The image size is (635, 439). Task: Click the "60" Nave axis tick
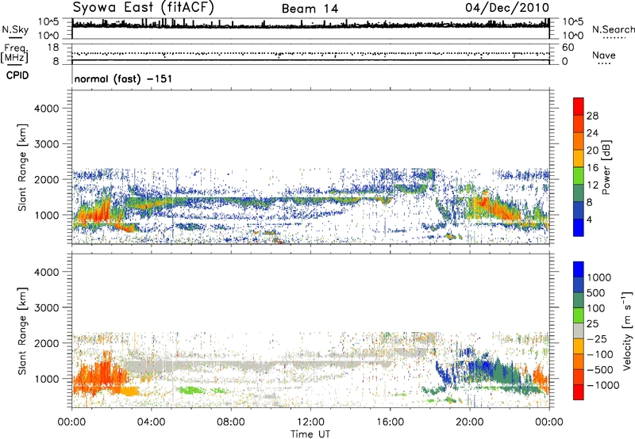(568, 48)
